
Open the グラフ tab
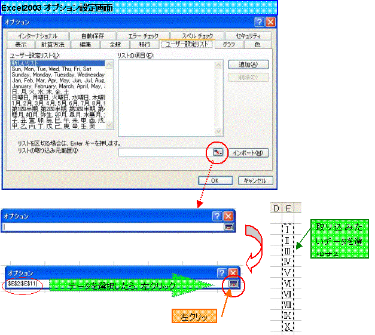pyautogui.click(x=228, y=44)
